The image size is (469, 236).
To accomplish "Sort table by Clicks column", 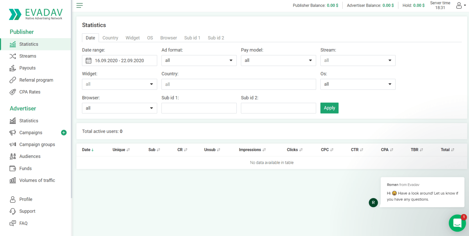I will pos(294,150).
